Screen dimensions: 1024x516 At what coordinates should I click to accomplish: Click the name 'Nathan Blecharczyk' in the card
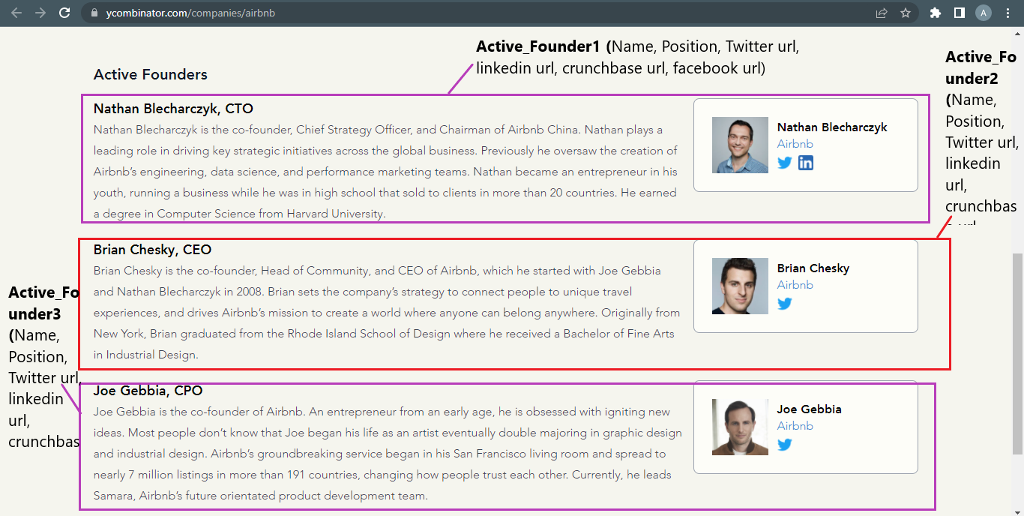pyautogui.click(x=832, y=127)
